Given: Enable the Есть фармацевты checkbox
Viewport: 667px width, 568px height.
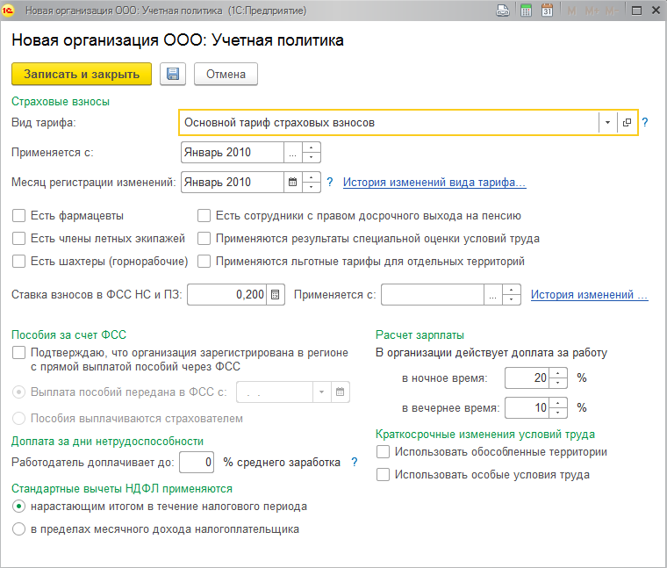Looking at the screenshot, I should tap(18, 216).
